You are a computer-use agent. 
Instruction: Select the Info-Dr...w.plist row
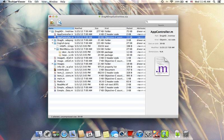(x=97, y=67)
